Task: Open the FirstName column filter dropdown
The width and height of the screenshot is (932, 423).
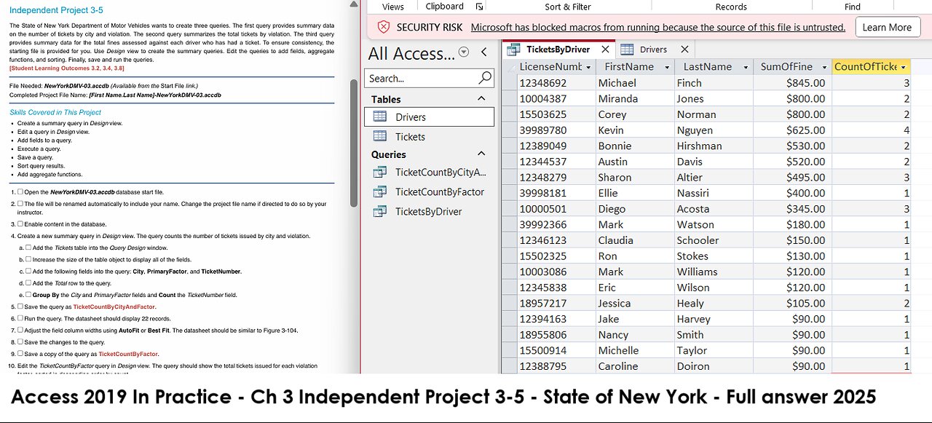Action: coord(666,67)
